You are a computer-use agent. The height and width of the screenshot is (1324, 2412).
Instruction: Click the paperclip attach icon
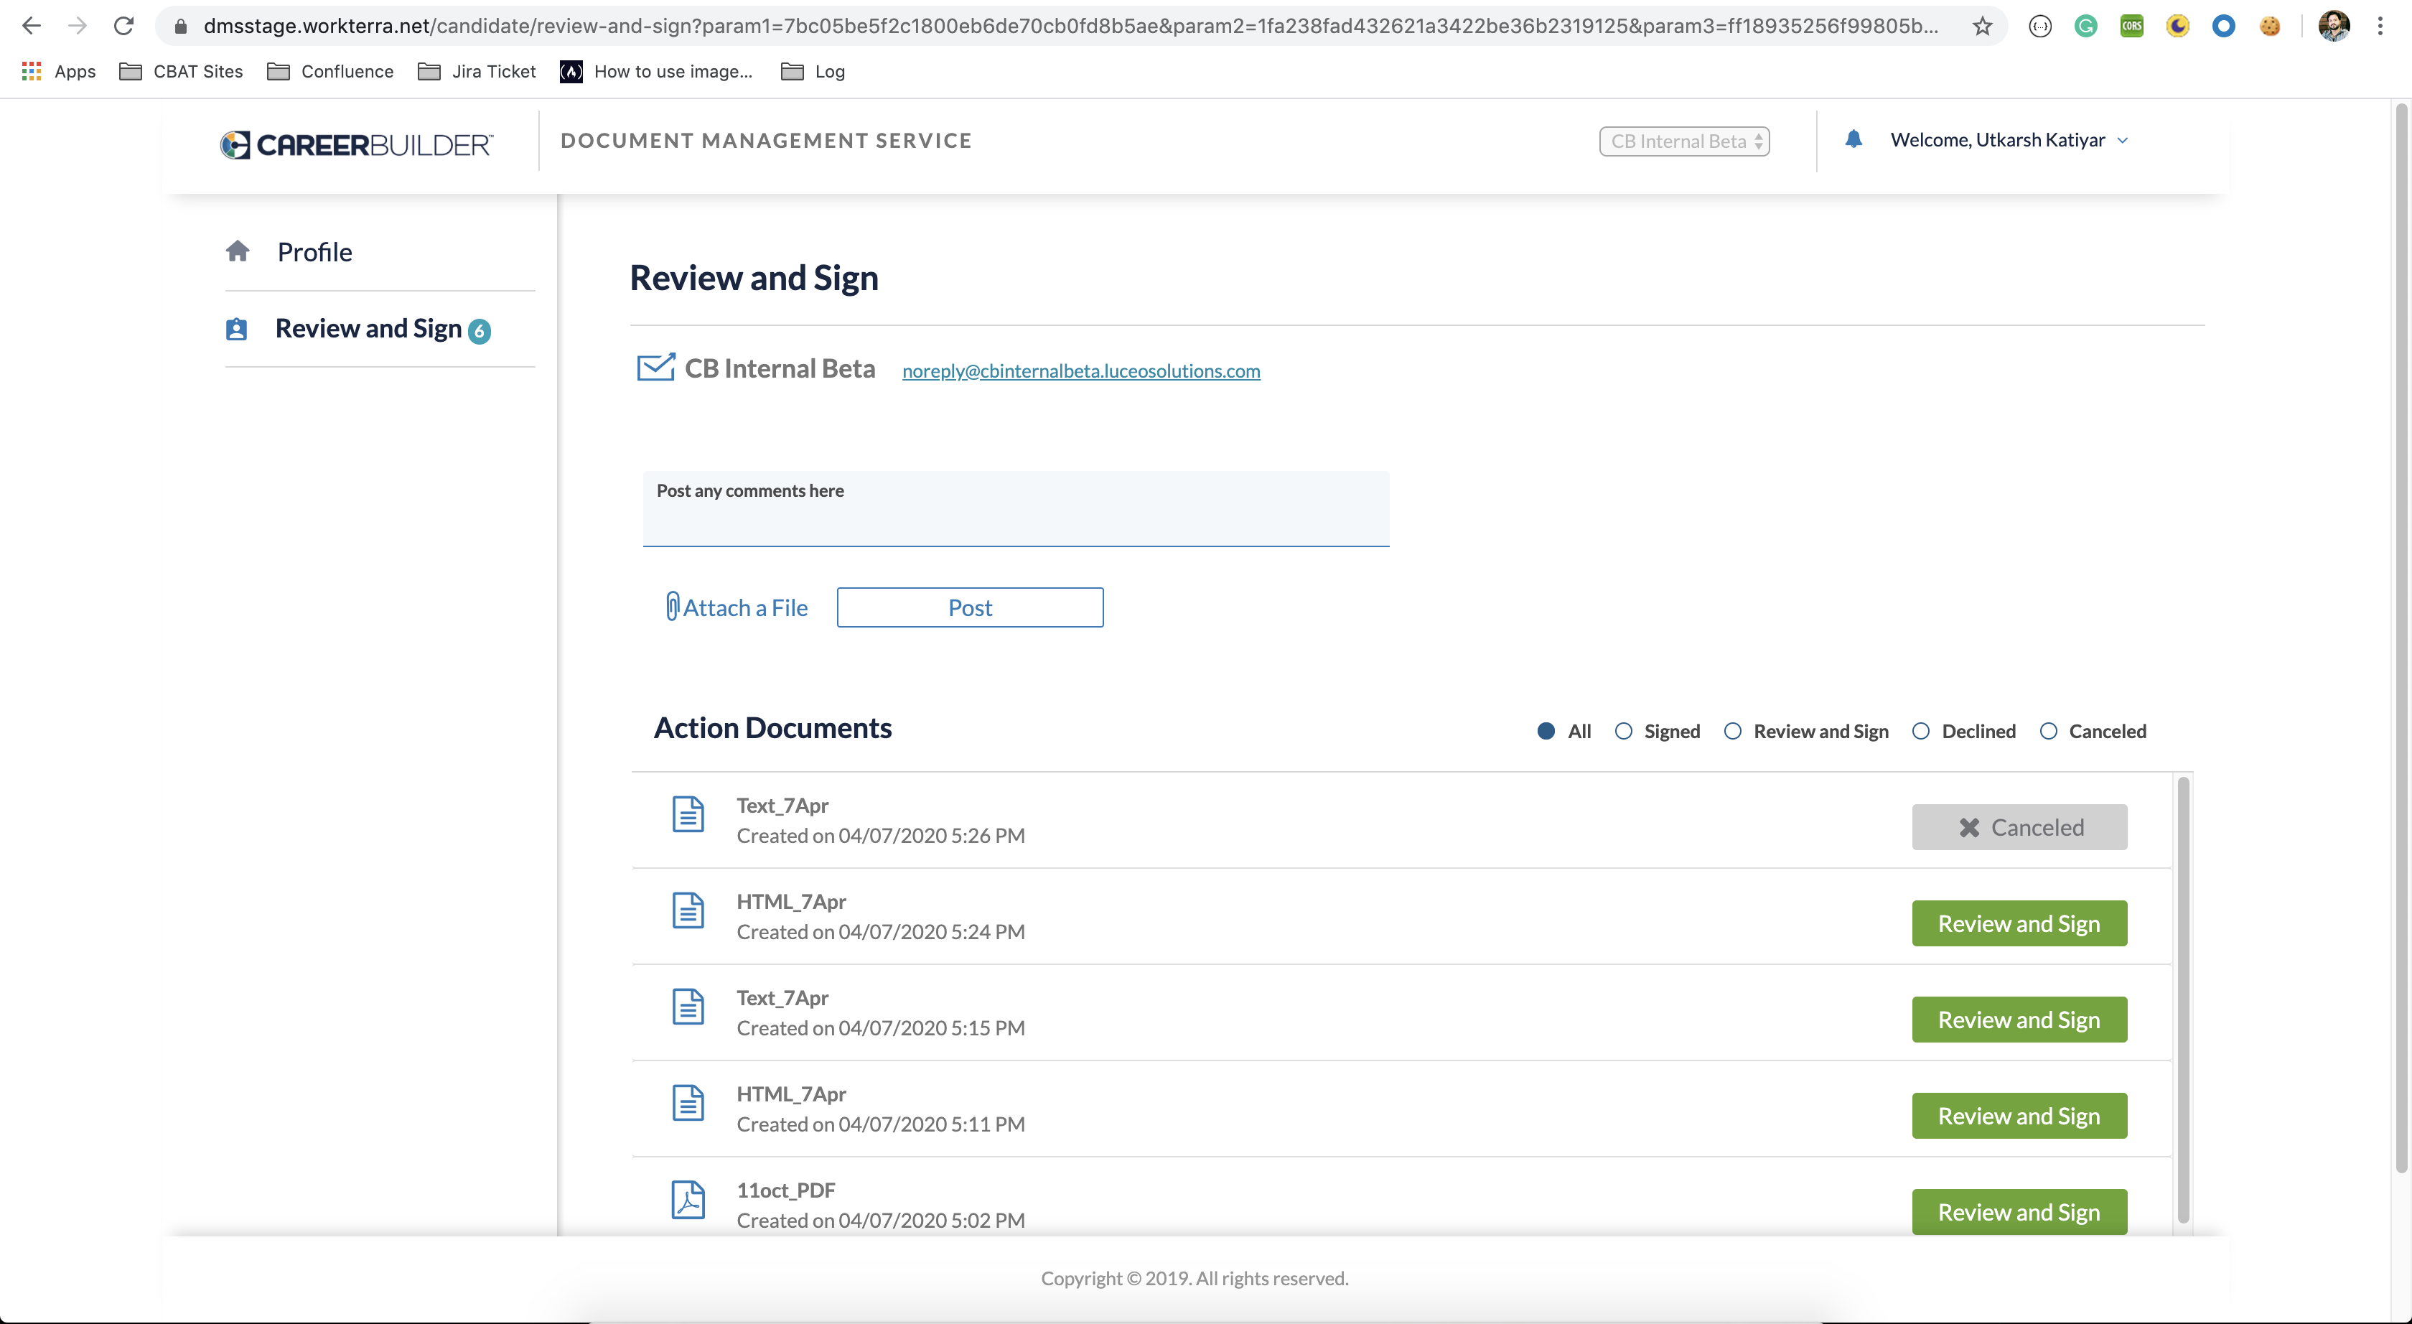(673, 607)
